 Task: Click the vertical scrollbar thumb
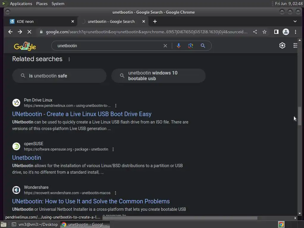pos(300,116)
